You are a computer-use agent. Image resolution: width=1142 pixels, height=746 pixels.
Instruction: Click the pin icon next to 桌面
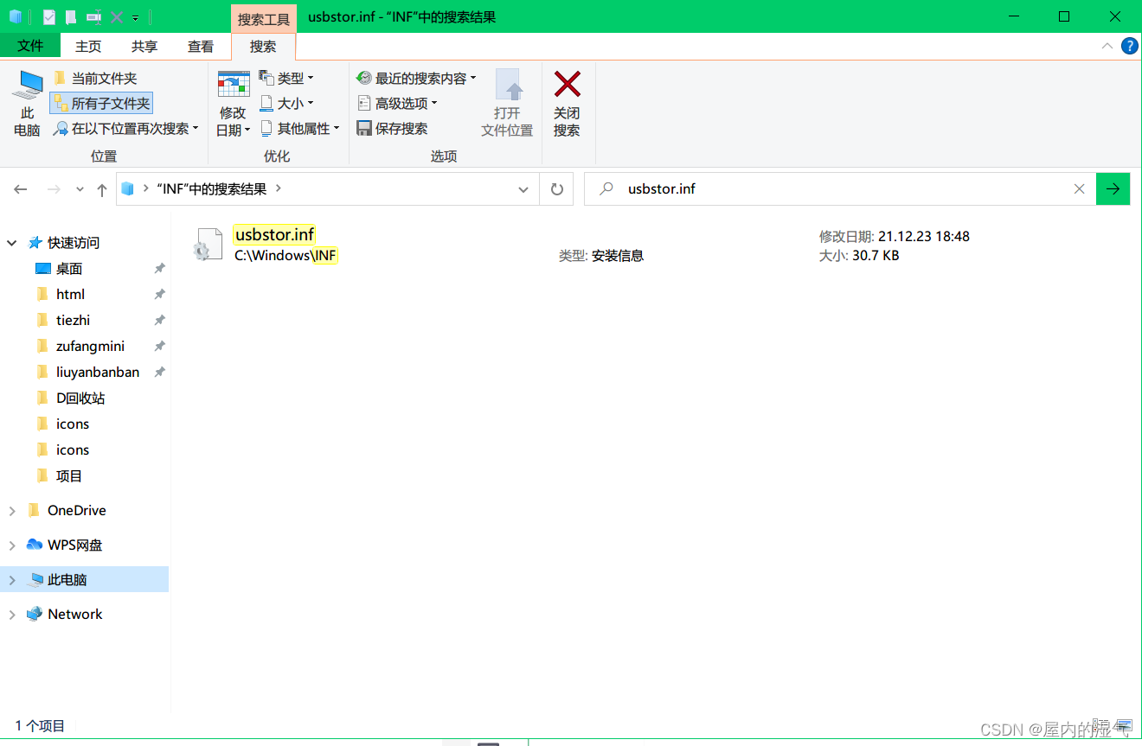click(x=159, y=269)
